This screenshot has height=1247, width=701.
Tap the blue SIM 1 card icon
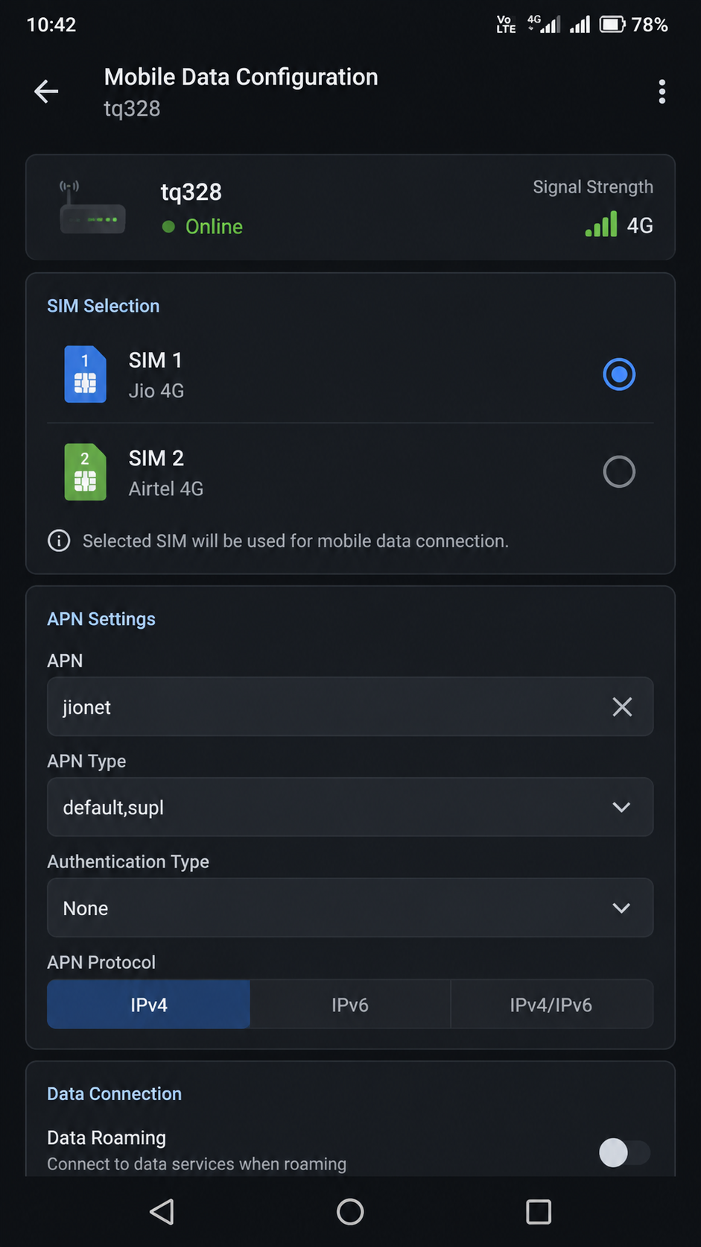pos(85,374)
